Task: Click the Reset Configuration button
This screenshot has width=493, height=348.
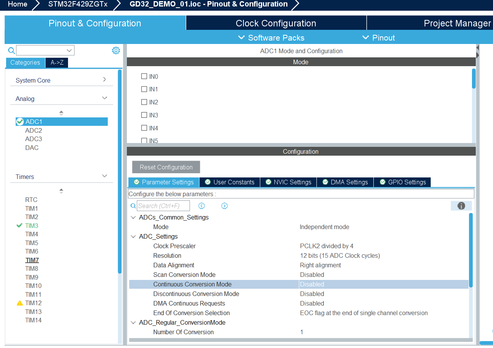Action: click(166, 167)
